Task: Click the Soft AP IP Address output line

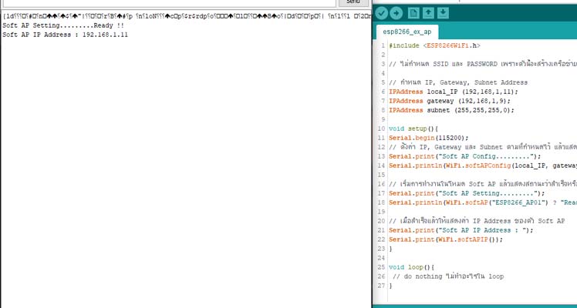Action: click(x=65, y=35)
